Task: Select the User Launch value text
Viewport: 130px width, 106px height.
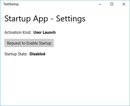Action: tap(45, 32)
